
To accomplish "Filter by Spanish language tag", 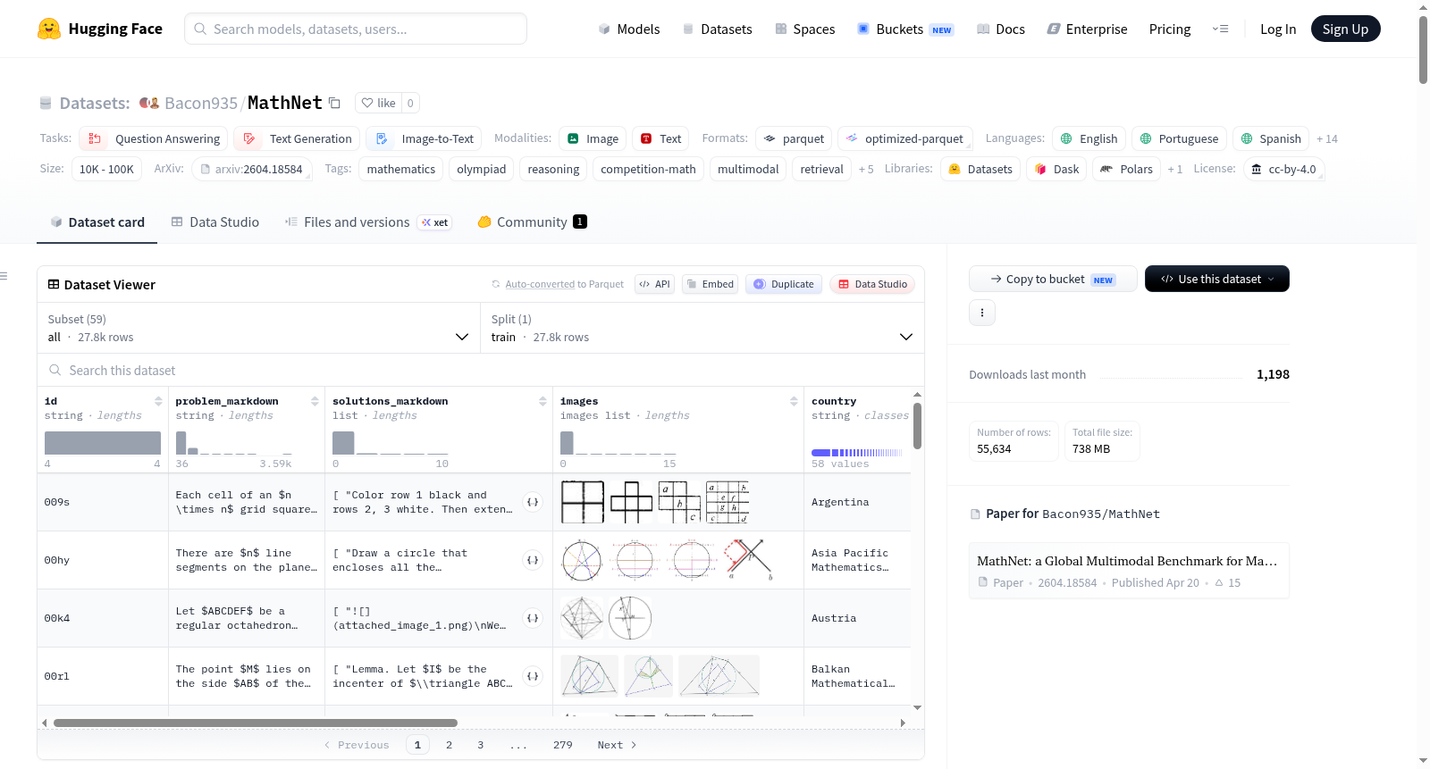I will coord(1271,138).
